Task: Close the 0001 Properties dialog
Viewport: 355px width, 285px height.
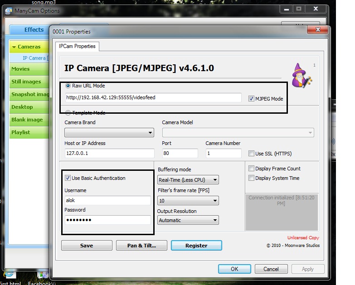Action: (318, 29)
